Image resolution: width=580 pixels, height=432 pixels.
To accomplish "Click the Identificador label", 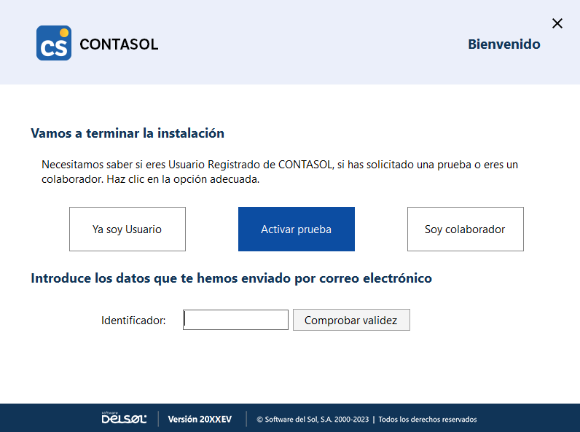I will pos(133,321).
